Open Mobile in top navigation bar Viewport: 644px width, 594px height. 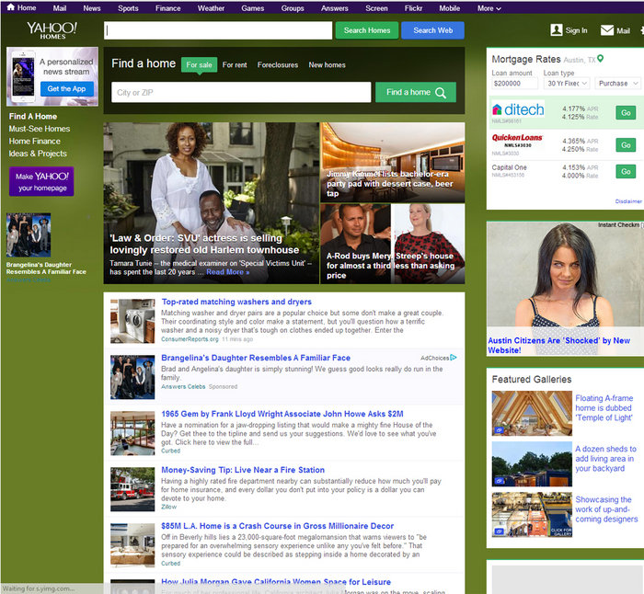pos(449,8)
